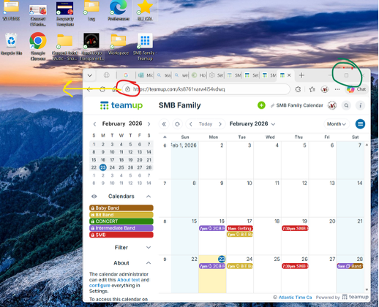Open the 7pm 2CB event on February 16

[x=212, y=228]
